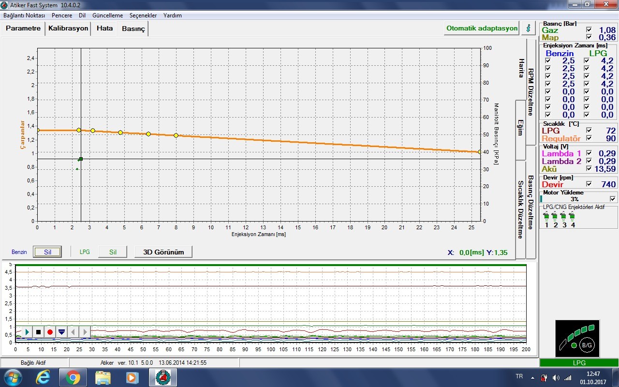
Task: Toggle the Map pressure checkbox
Action: click(x=589, y=37)
